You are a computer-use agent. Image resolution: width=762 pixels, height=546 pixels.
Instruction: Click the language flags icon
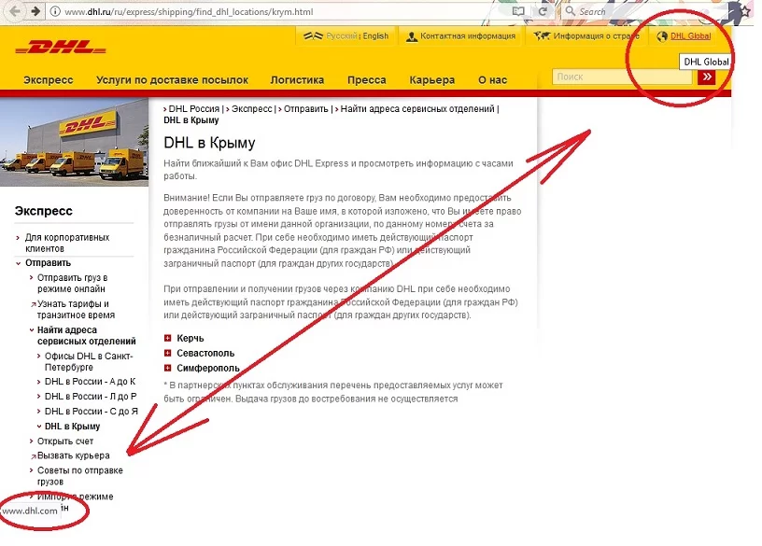313,36
